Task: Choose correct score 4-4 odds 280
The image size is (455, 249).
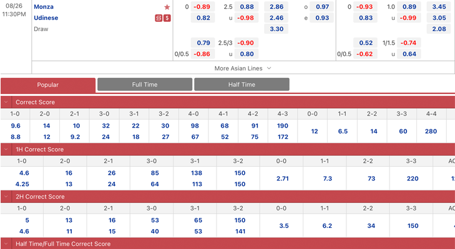Action: [431, 131]
